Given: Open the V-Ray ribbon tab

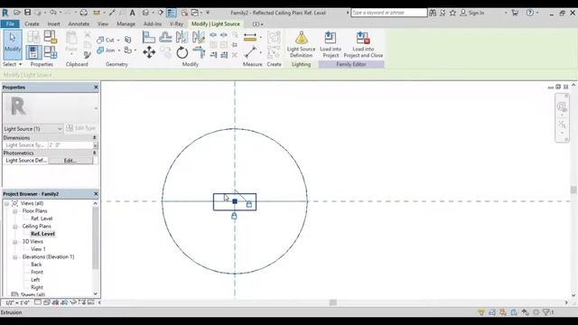Looking at the screenshot, I should (176, 24).
